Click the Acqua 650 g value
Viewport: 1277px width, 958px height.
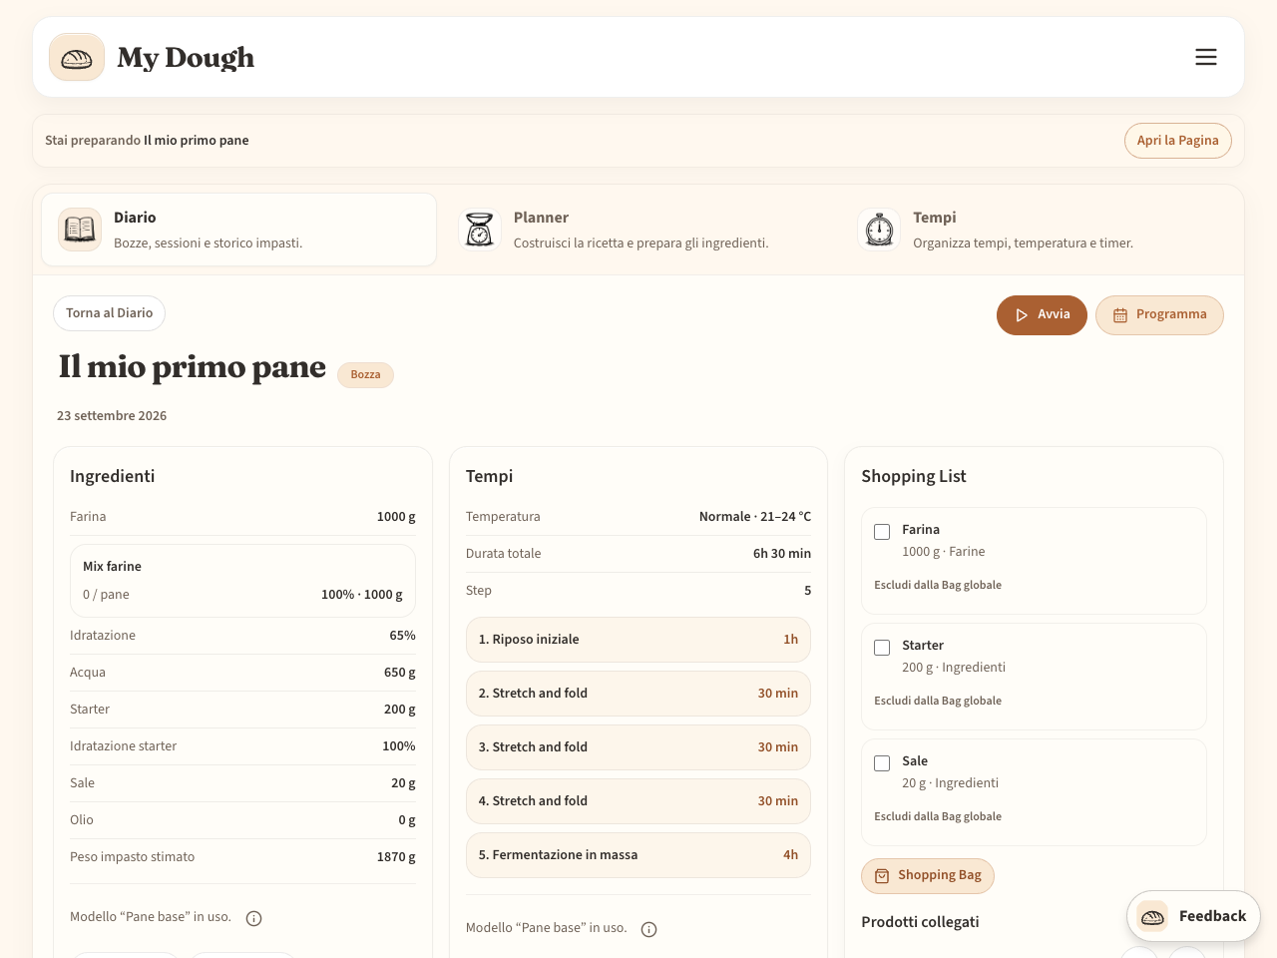(x=400, y=673)
